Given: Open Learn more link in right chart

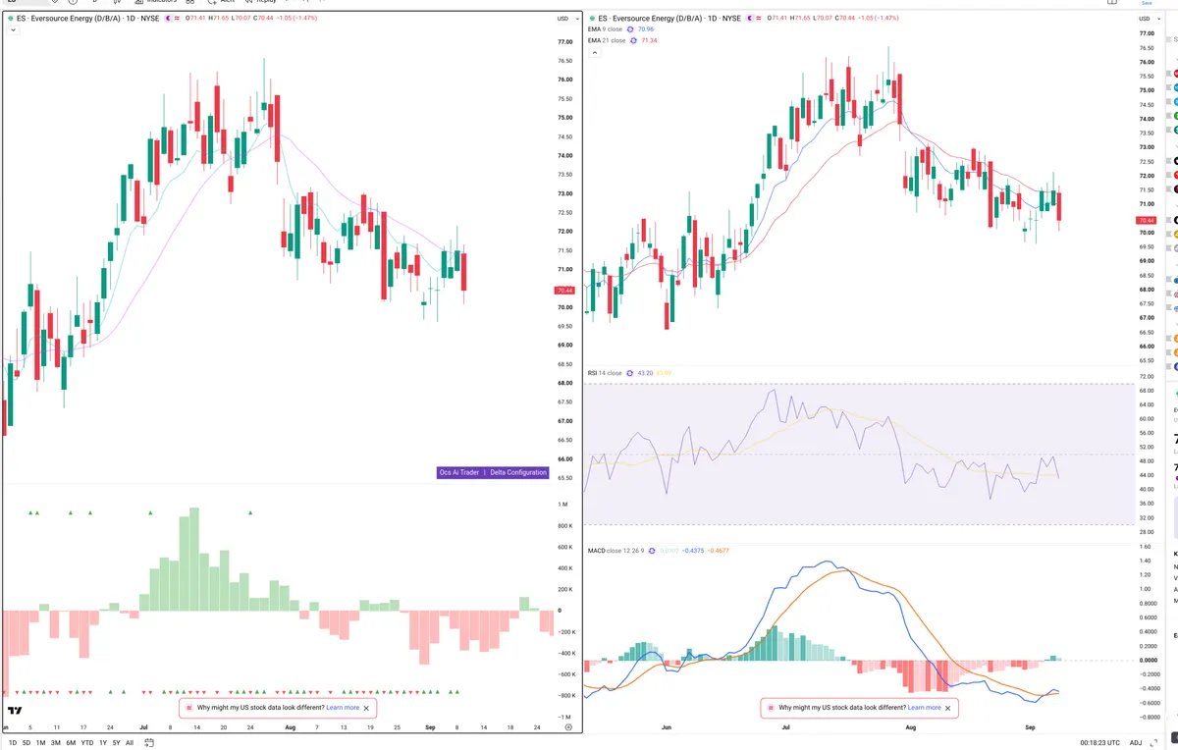Looking at the screenshot, I should 925,708.
